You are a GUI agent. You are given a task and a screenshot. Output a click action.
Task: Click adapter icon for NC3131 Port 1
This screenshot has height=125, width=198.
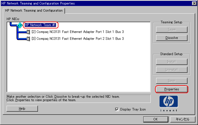(28, 32)
